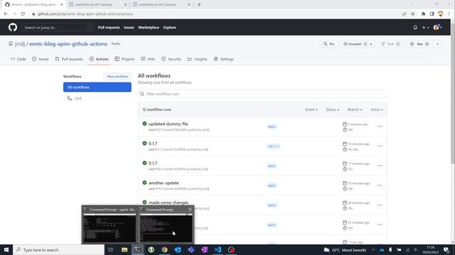This screenshot has width=455, height=255.
Task: Click the main branch label on 'updated dummy file' run
Action: 272,127
